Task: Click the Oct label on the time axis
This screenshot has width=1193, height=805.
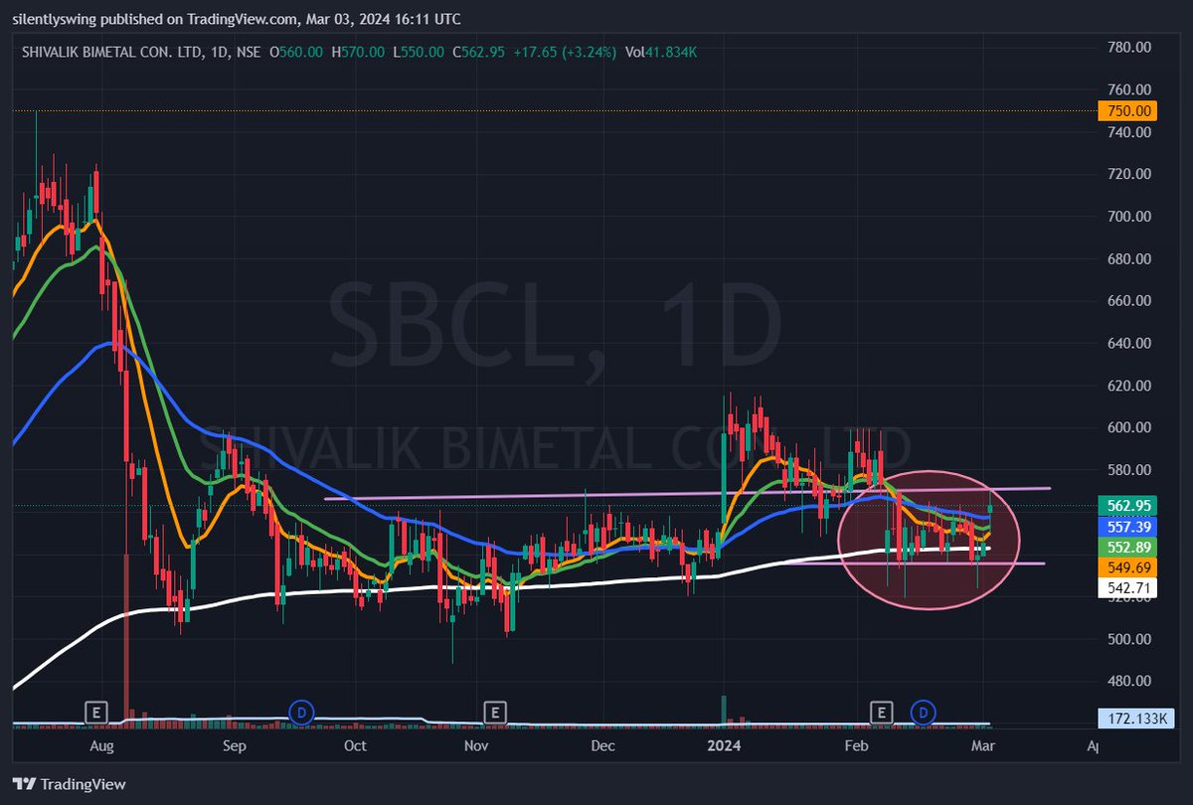Action: (x=354, y=744)
